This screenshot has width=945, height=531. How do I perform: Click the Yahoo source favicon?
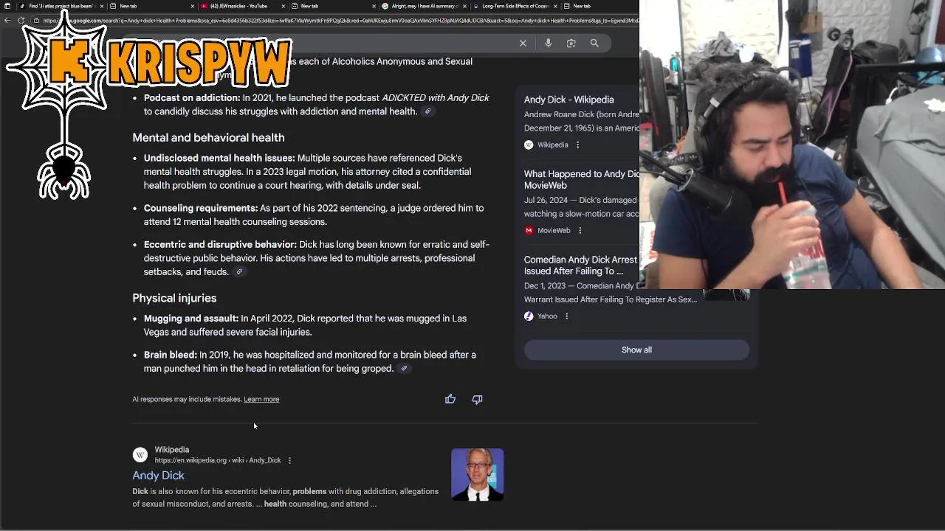[529, 316]
